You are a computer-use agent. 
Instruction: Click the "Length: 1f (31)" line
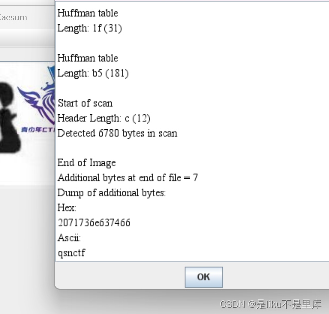click(90, 28)
